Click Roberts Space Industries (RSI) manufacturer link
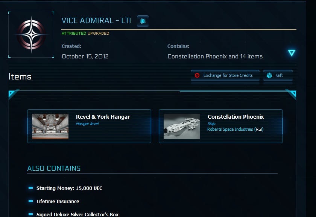This screenshot has height=217, width=316. pos(235,129)
